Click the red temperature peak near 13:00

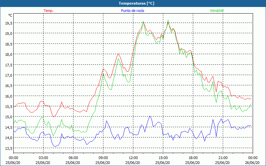coord(143,23)
